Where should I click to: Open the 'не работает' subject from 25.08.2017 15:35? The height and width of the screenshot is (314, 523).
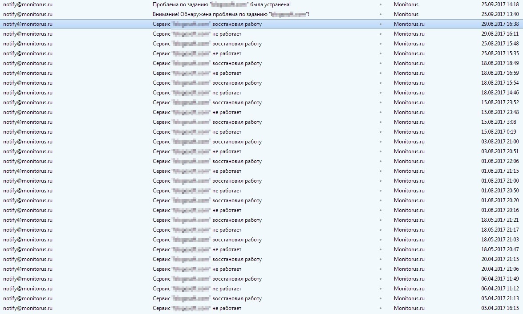coord(197,53)
